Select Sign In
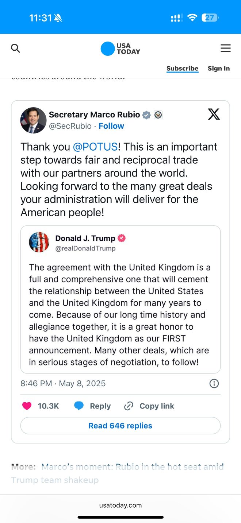Viewport: 241px width, 523px height. 219,68
